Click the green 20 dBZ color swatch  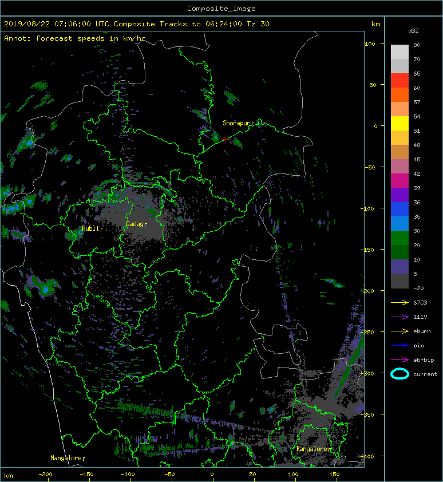(x=400, y=238)
